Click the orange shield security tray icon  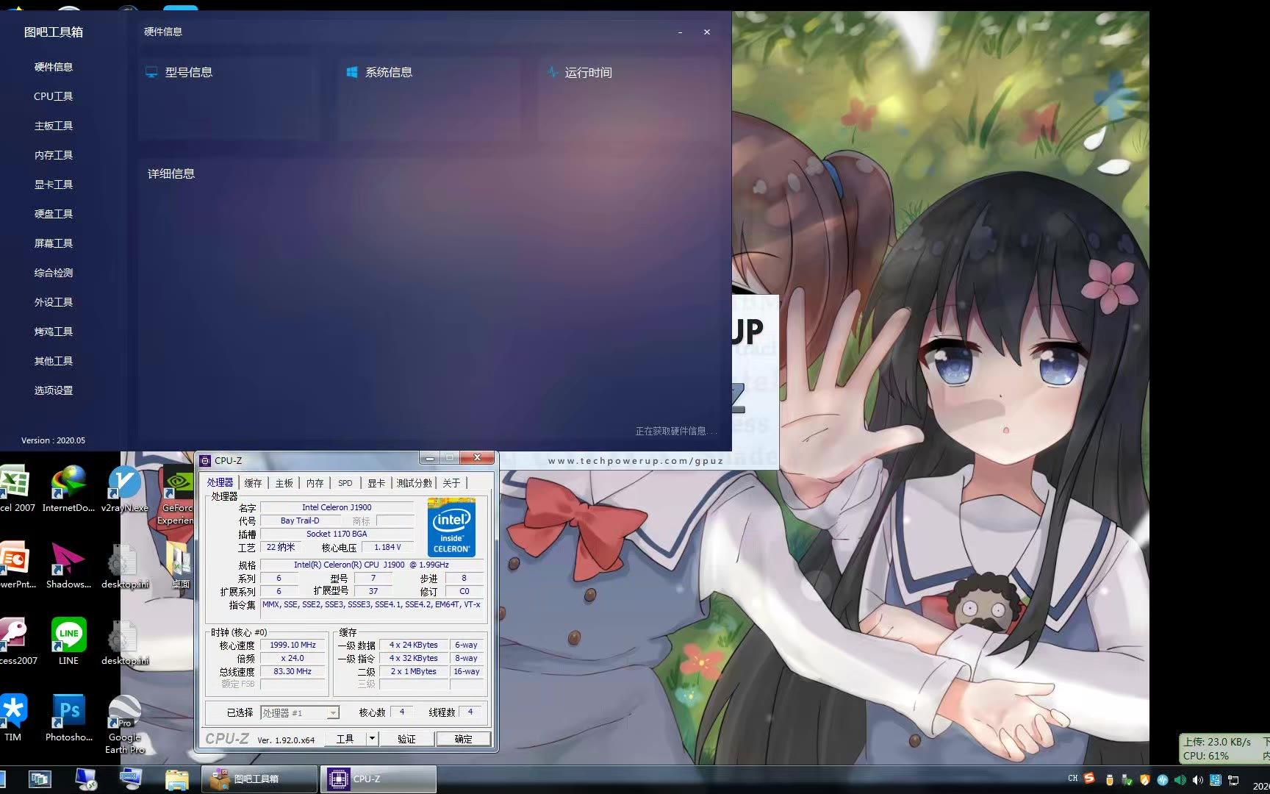pyautogui.click(x=1144, y=780)
